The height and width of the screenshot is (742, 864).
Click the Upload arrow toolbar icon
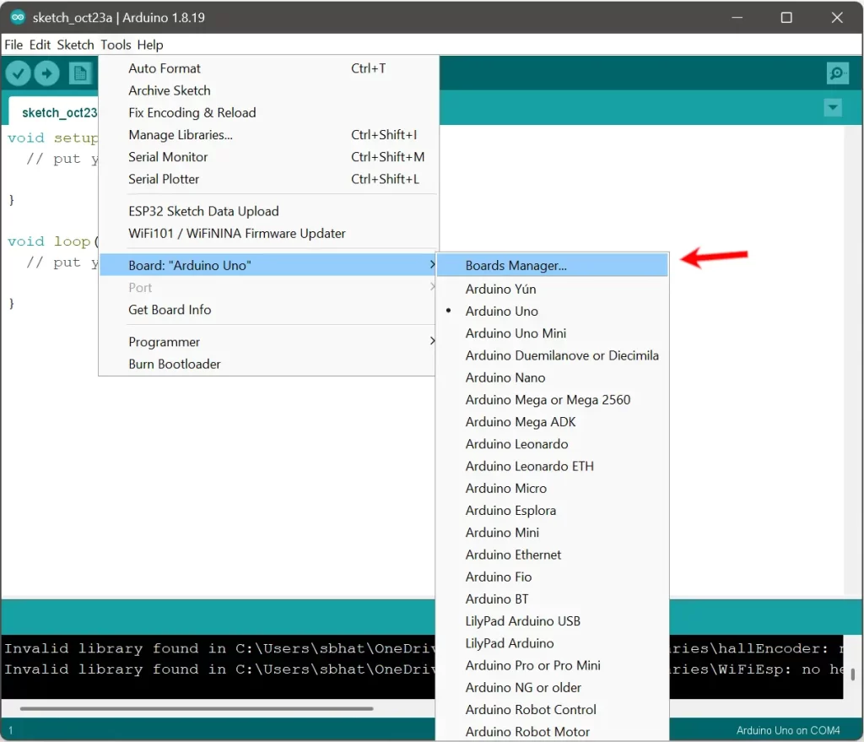pyautogui.click(x=46, y=73)
